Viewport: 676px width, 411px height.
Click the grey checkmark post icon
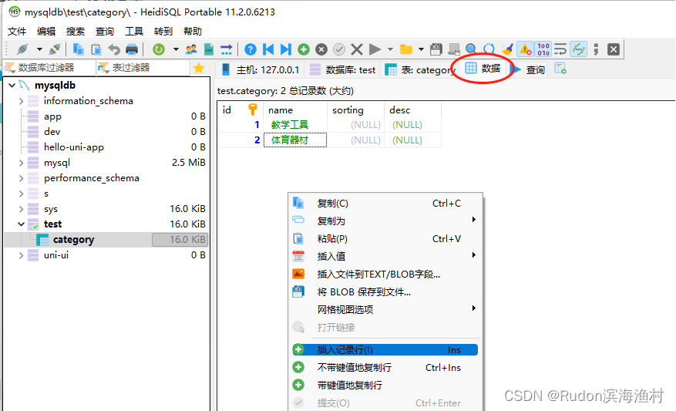coord(339,49)
